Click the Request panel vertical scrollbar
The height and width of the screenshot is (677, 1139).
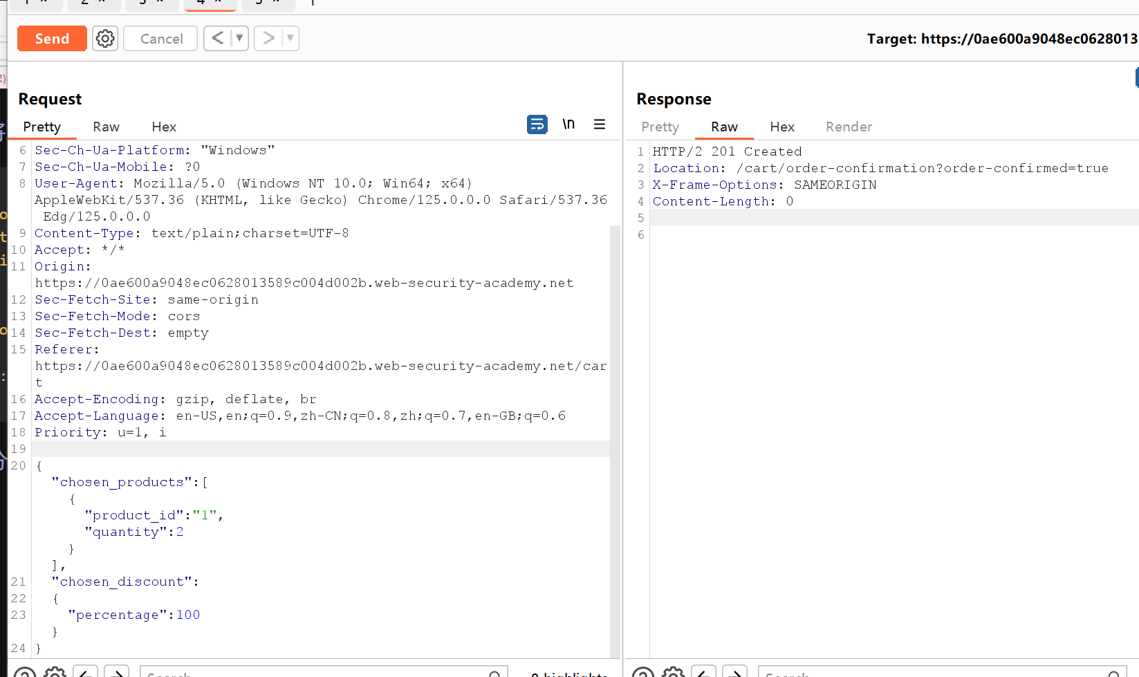point(615,441)
